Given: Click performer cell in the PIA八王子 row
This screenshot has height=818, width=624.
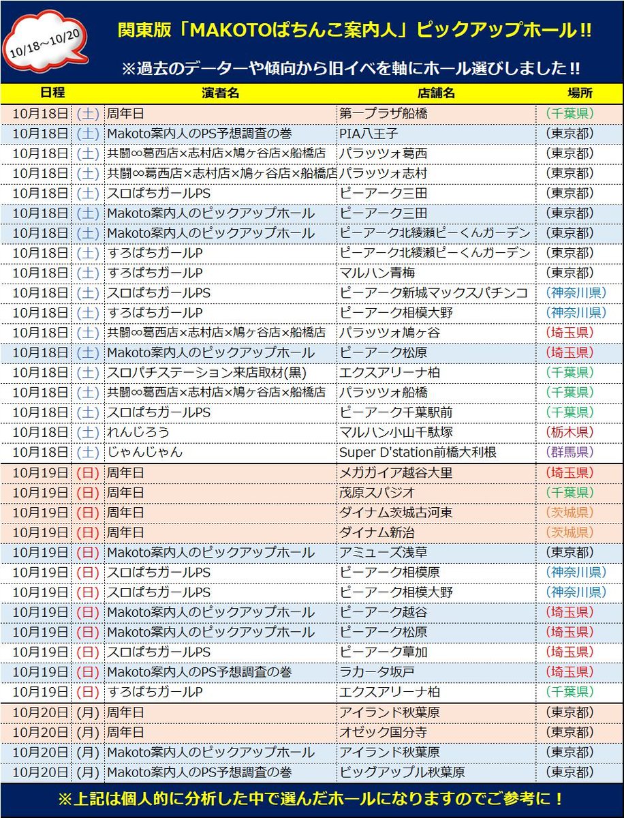Looking at the screenshot, I should (x=221, y=134).
